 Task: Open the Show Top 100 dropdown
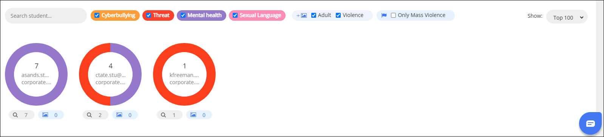(567, 17)
